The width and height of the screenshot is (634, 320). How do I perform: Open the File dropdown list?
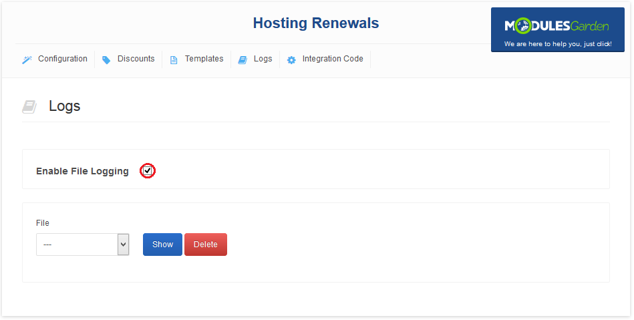coord(82,245)
